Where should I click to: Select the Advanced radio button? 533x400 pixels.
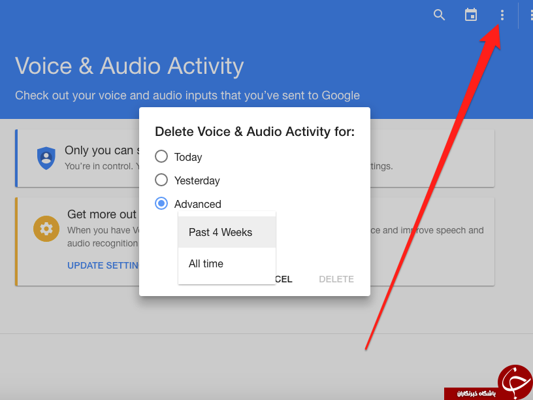click(161, 203)
